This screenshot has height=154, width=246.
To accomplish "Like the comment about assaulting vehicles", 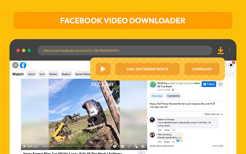I will 160,130.
